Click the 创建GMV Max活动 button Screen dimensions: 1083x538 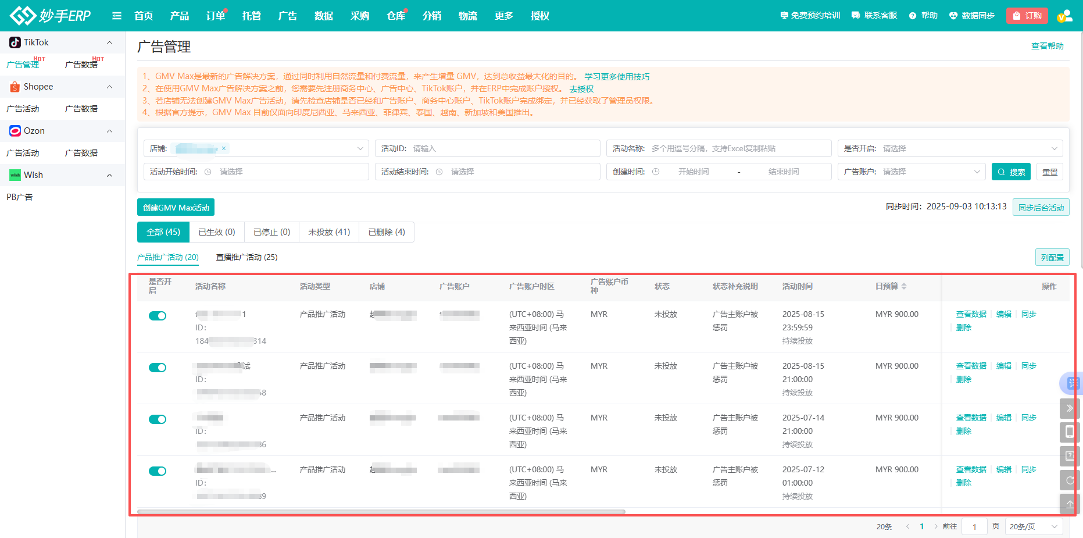pyautogui.click(x=176, y=208)
